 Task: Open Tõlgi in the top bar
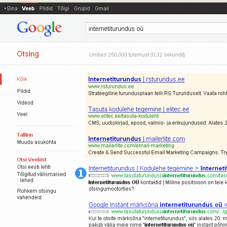tap(63, 9)
